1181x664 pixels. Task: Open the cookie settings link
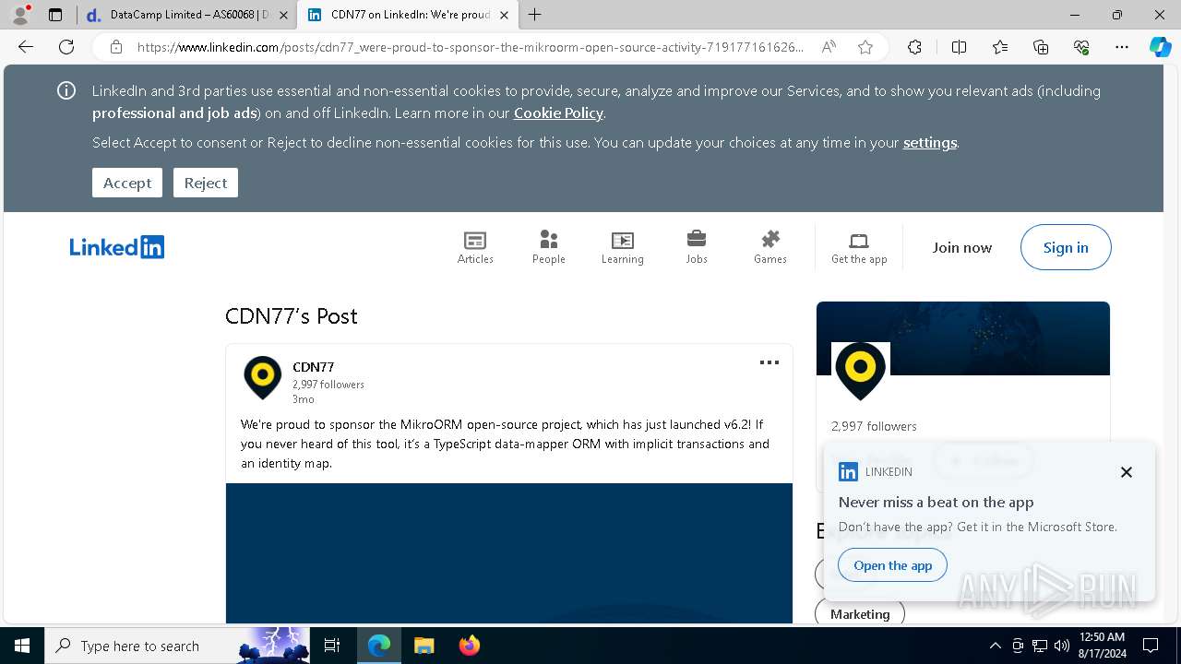tap(930, 142)
